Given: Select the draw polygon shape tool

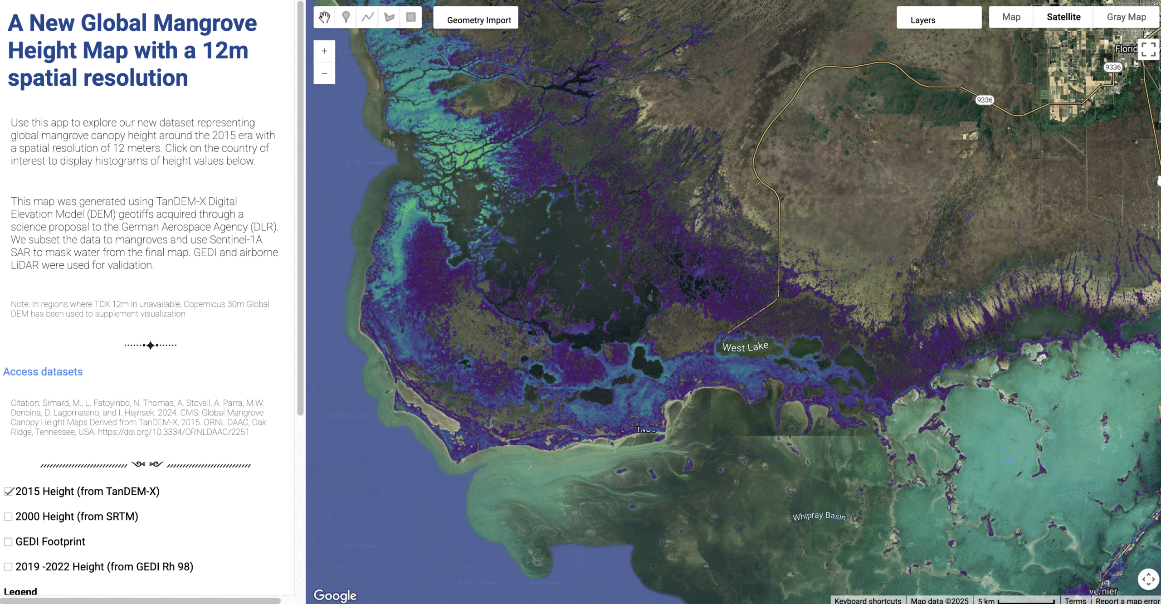Looking at the screenshot, I should click(x=389, y=17).
